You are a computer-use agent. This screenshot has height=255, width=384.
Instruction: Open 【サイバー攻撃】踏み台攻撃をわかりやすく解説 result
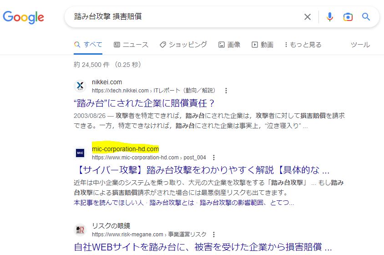(202, 170)
